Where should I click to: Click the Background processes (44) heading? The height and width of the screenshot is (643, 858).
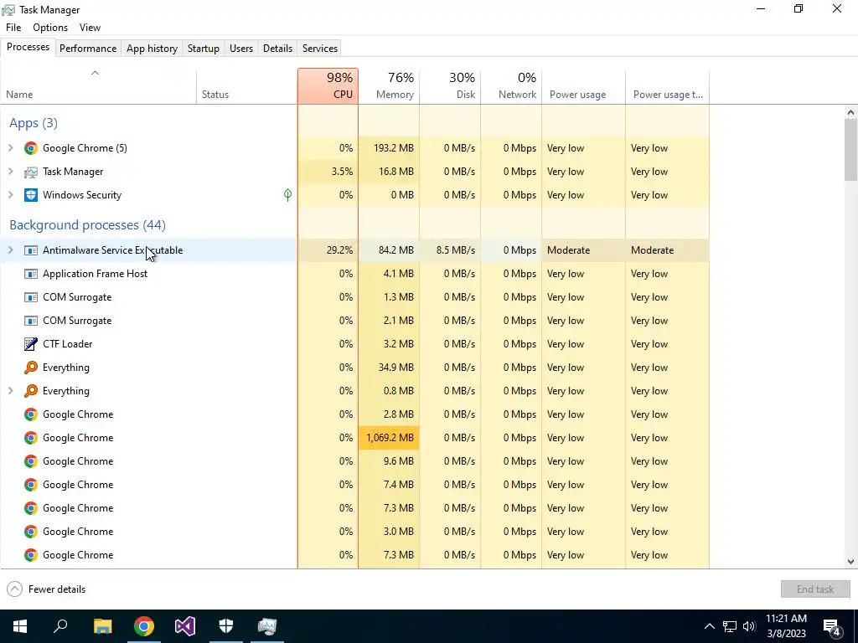pos(87,225)
